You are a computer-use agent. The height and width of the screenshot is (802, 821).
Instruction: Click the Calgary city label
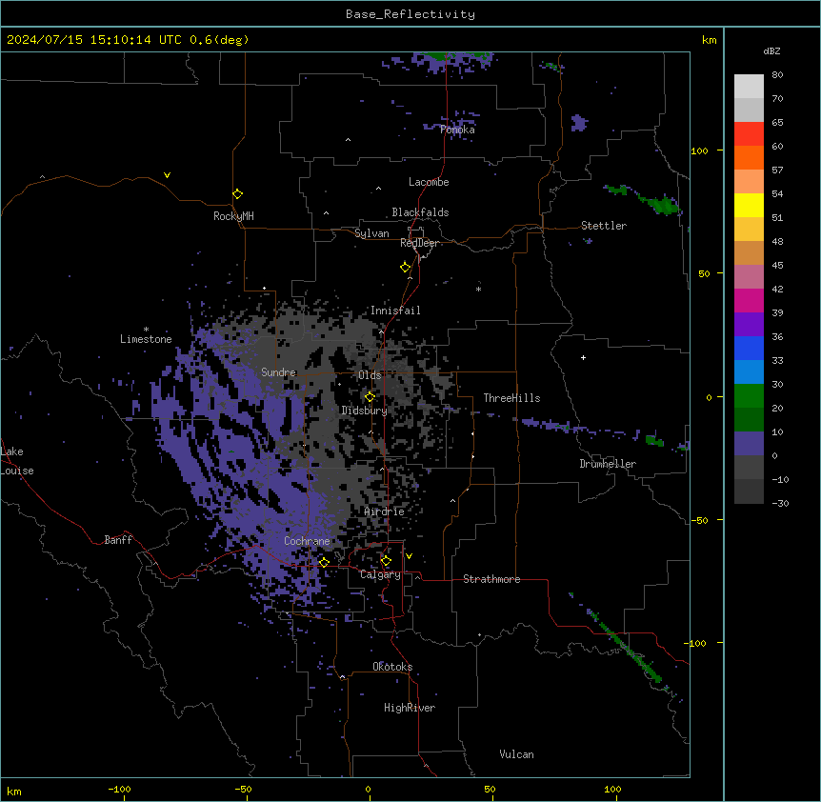[380, 574]
